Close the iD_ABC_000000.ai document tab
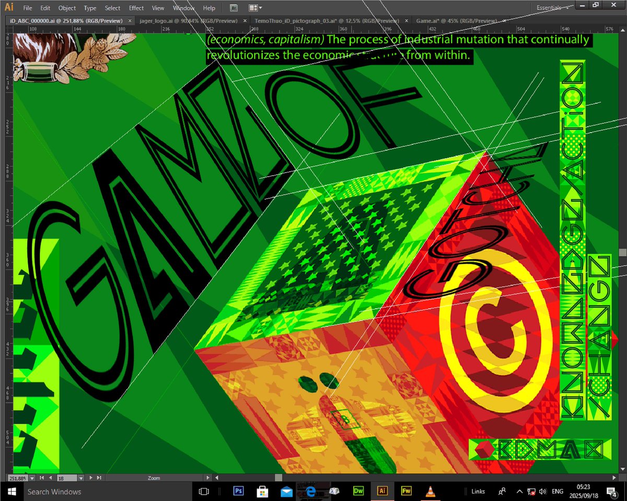 tap(130, 20)
